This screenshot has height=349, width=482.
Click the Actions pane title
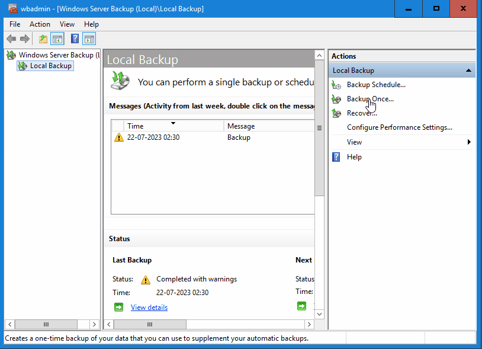pyautogui.click(x=343, y=56)
